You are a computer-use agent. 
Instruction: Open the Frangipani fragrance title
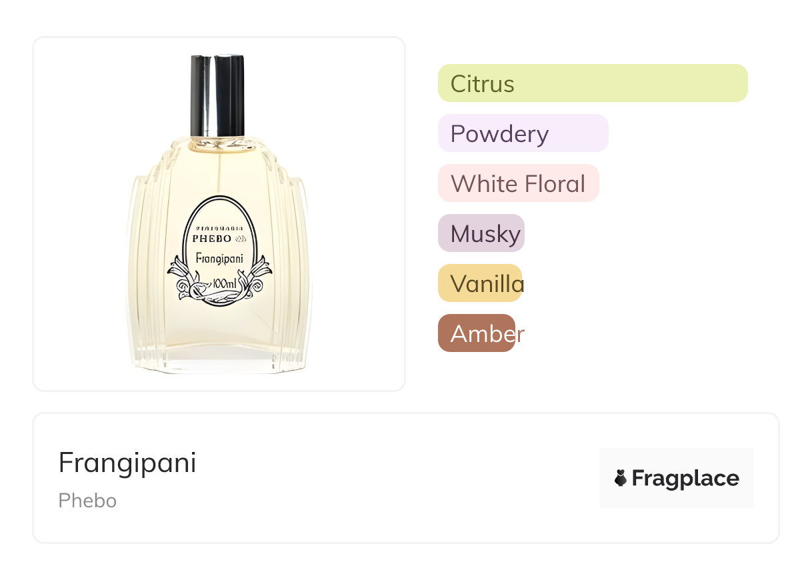click(127, 463)
